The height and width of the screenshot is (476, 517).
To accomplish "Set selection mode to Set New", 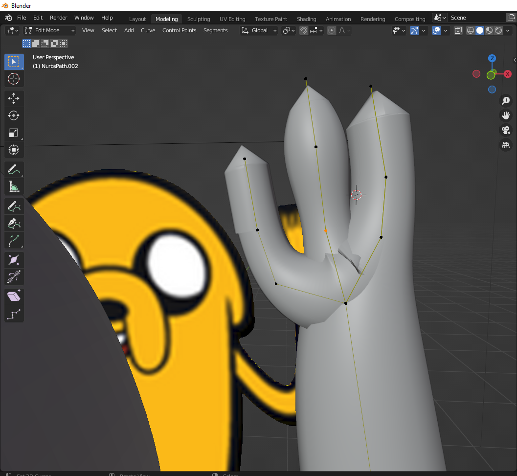I will 26,43.
